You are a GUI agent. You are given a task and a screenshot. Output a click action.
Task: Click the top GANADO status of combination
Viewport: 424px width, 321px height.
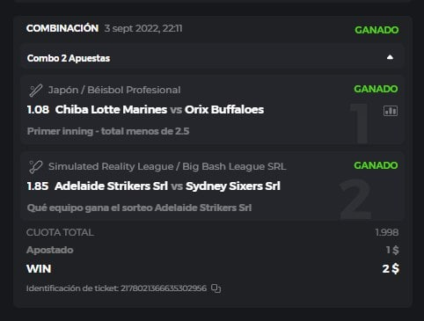376,30
